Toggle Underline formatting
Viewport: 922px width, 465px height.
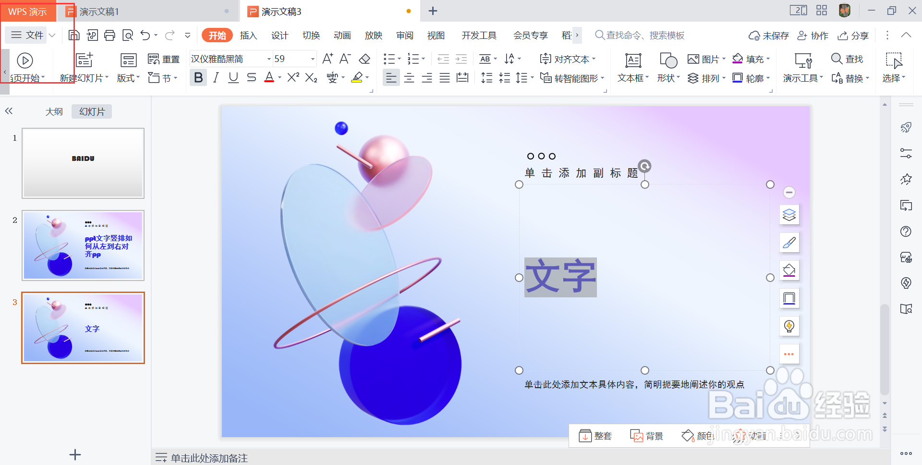click(233, 77)
